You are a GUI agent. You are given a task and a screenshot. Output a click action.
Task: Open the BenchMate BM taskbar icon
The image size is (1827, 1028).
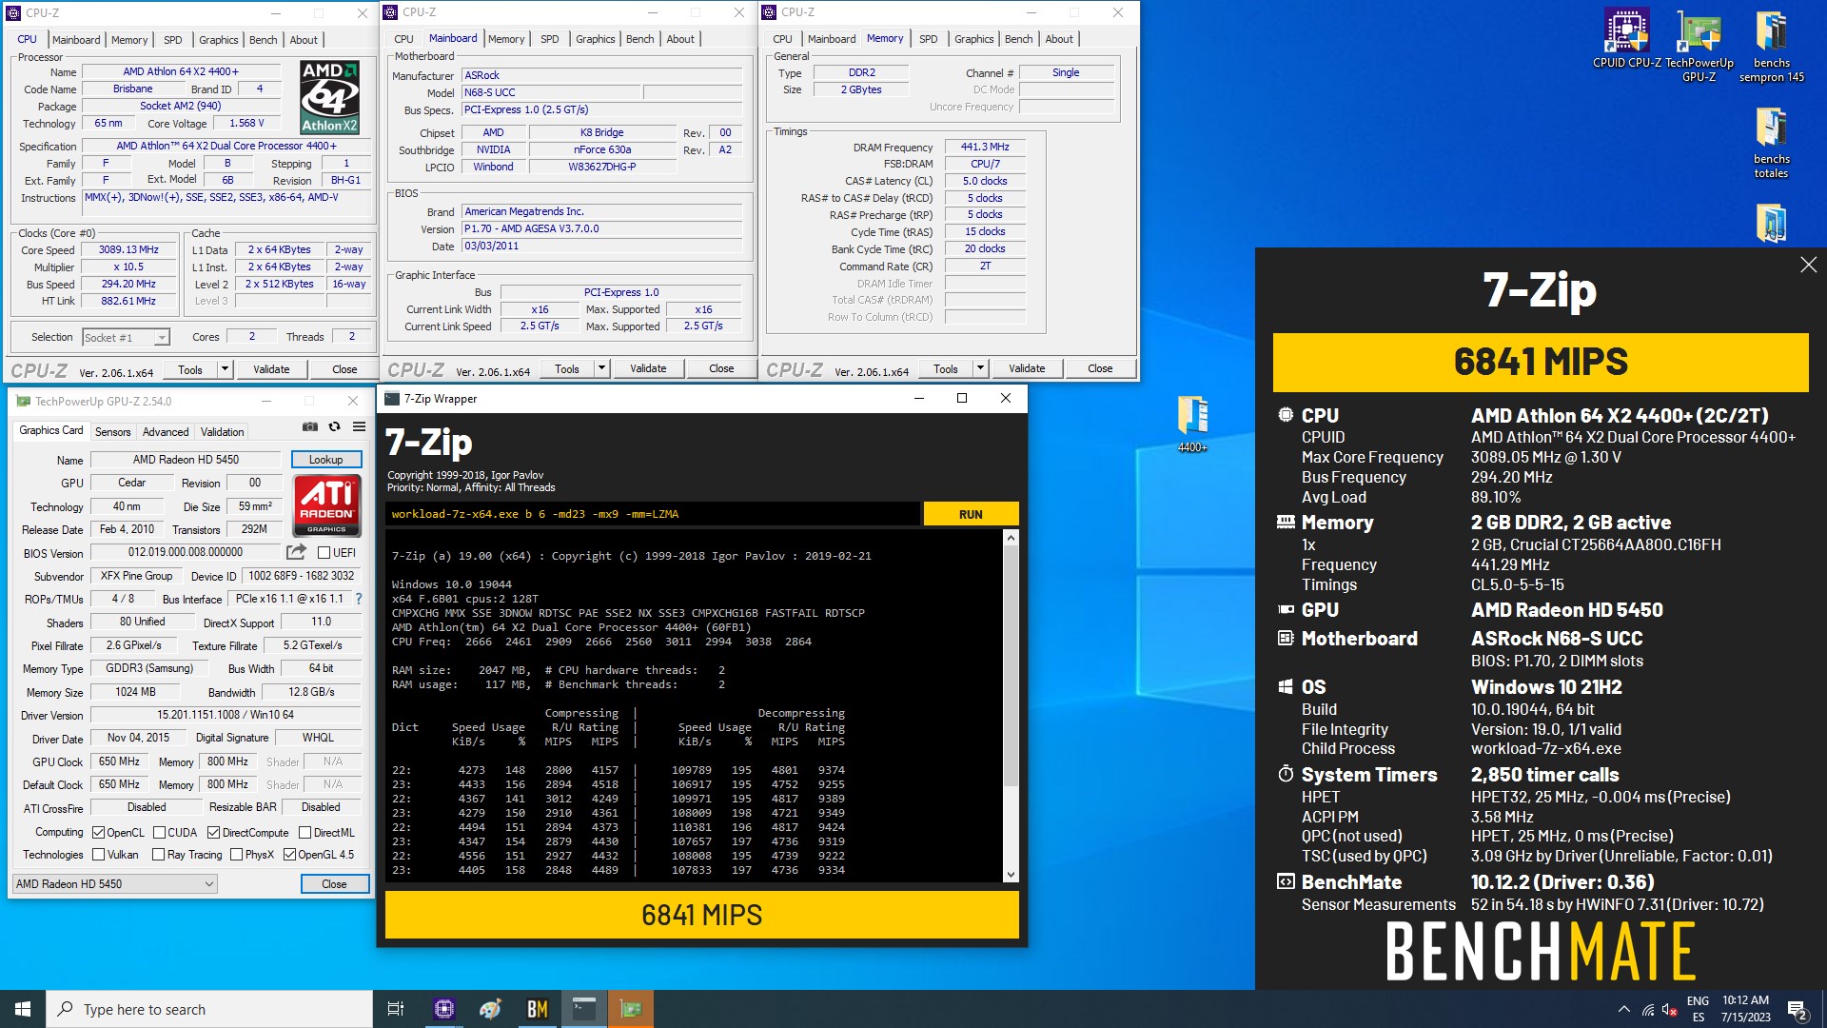pos(537,1009)
